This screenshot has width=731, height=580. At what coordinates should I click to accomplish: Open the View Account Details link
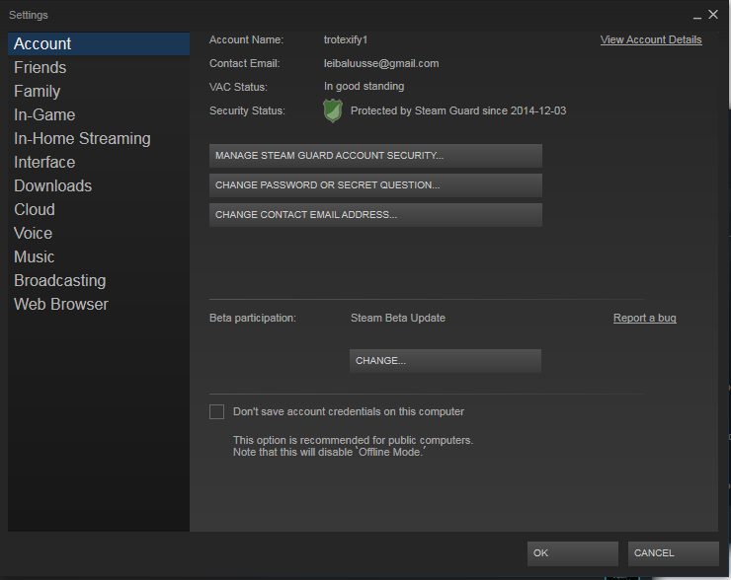coord(651,40)
